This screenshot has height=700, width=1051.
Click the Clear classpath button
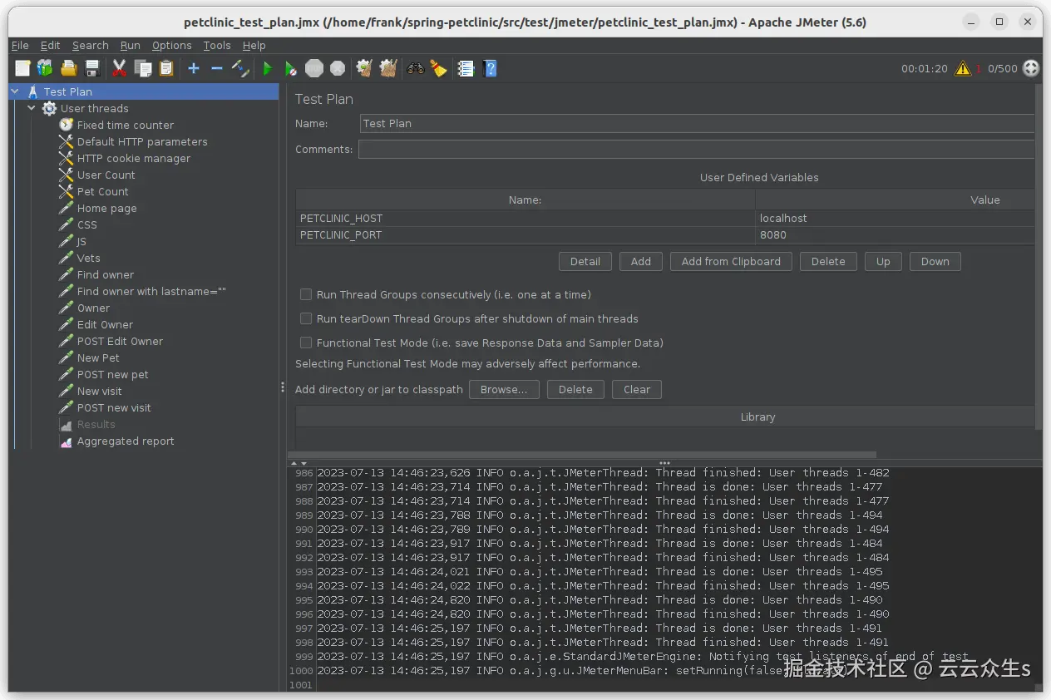[x=637, y=389]
